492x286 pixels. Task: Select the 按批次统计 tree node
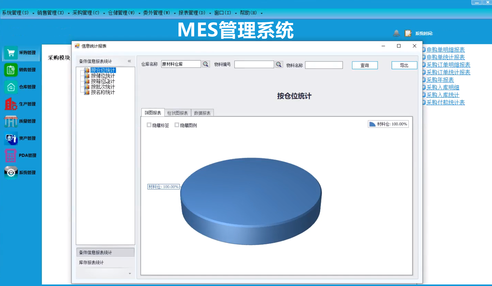(x=103, y=87)
